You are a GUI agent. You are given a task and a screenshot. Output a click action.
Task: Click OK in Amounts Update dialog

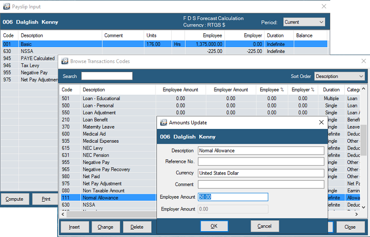(214, 226)
